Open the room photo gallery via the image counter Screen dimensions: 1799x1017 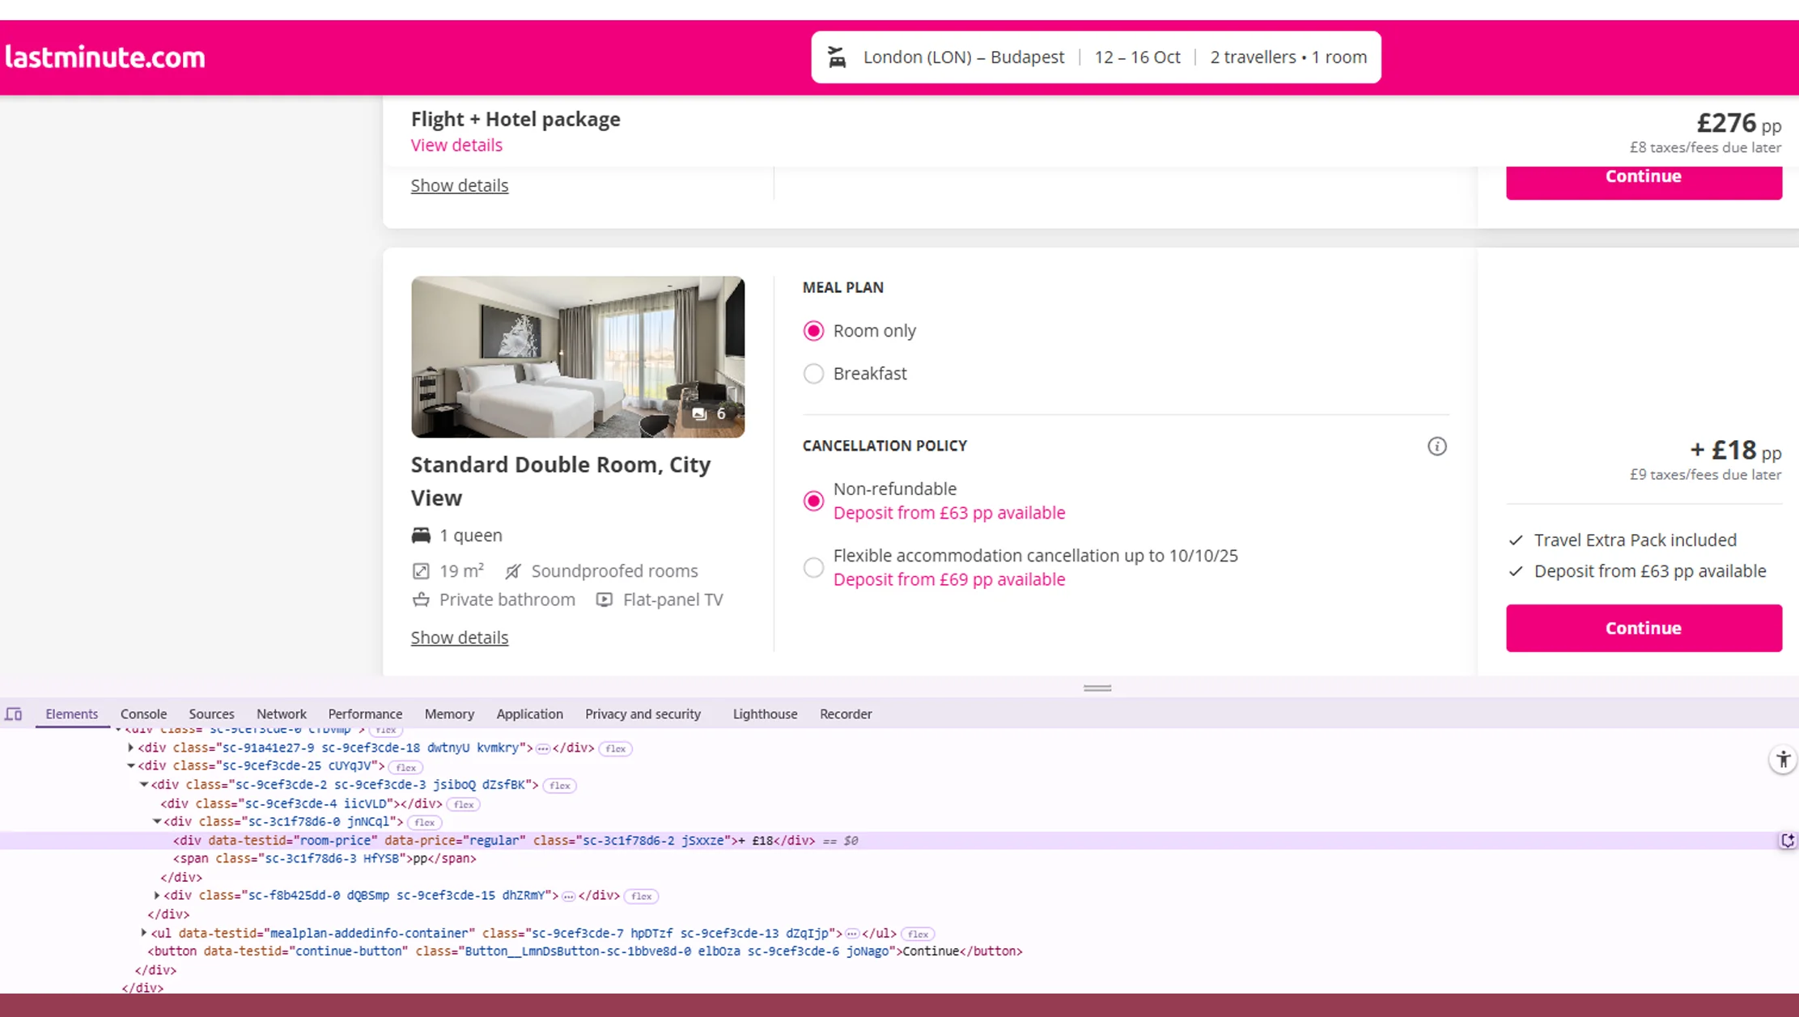coord(710,413)
